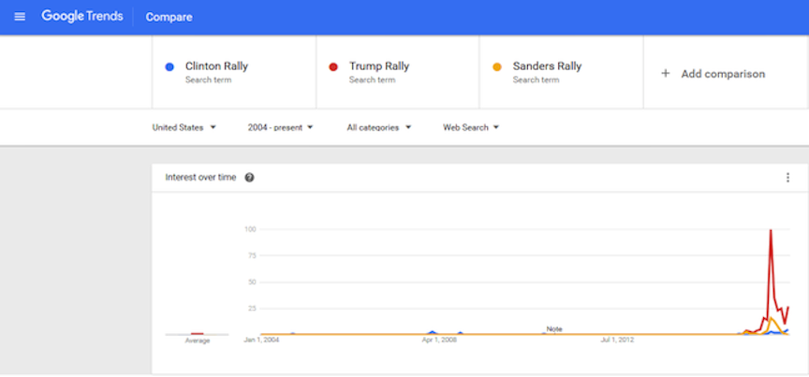Select the Compare page title
Viewport: 809px width, 377px height.
pyautogui.click(x=169, y=17)
